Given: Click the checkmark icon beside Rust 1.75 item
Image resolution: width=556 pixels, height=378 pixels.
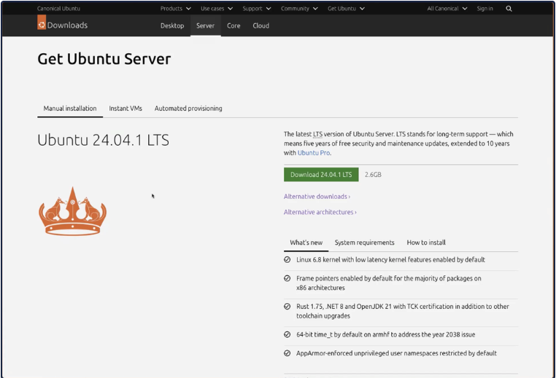Looking at the screenshot, I should point(287,307).
